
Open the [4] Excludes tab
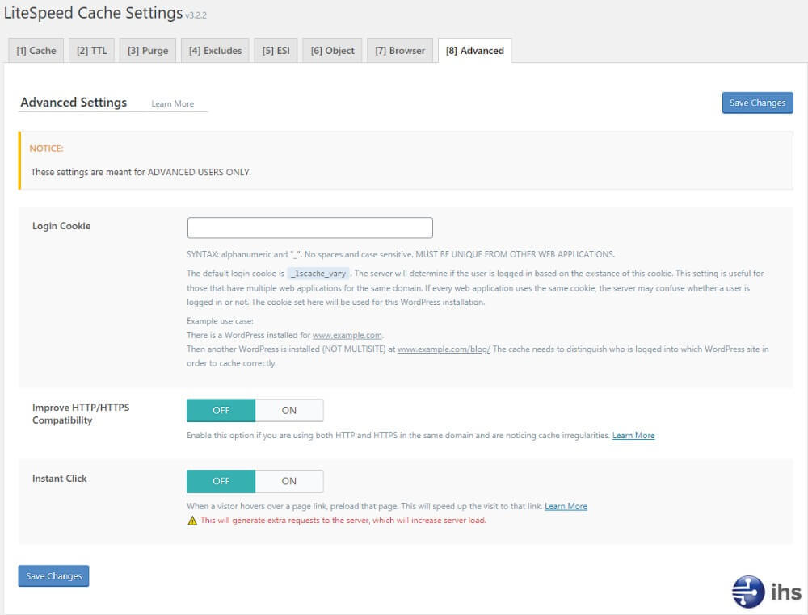coord(215,50)
